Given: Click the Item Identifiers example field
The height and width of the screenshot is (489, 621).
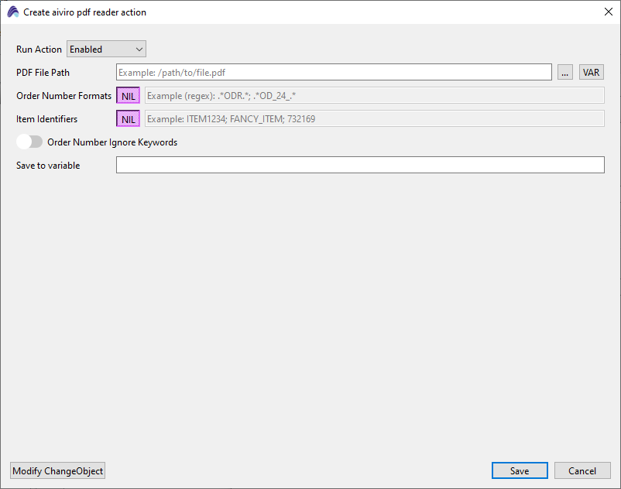Looking at the screenshot, I should coord(374,119).
